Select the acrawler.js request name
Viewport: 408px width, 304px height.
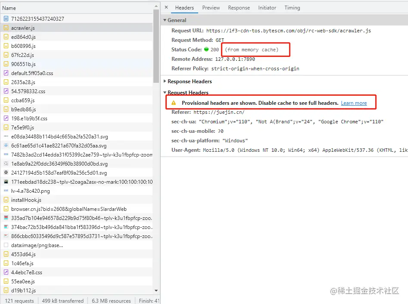click(23, 28)
